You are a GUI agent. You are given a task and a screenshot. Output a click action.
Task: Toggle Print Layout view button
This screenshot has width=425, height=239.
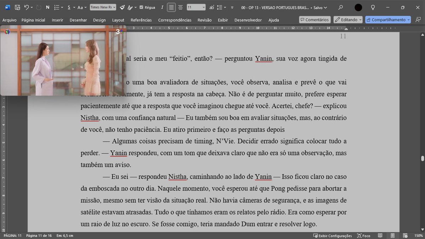point(393,235)
